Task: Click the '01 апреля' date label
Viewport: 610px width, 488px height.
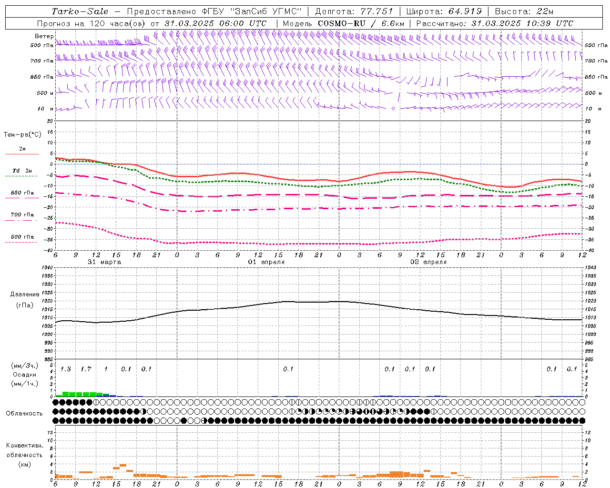Action: [x=266, y=262]
